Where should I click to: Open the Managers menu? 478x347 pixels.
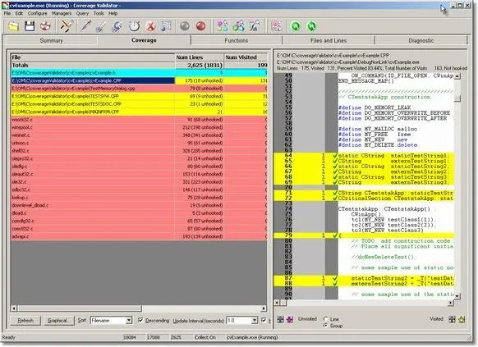click(62, 13)
